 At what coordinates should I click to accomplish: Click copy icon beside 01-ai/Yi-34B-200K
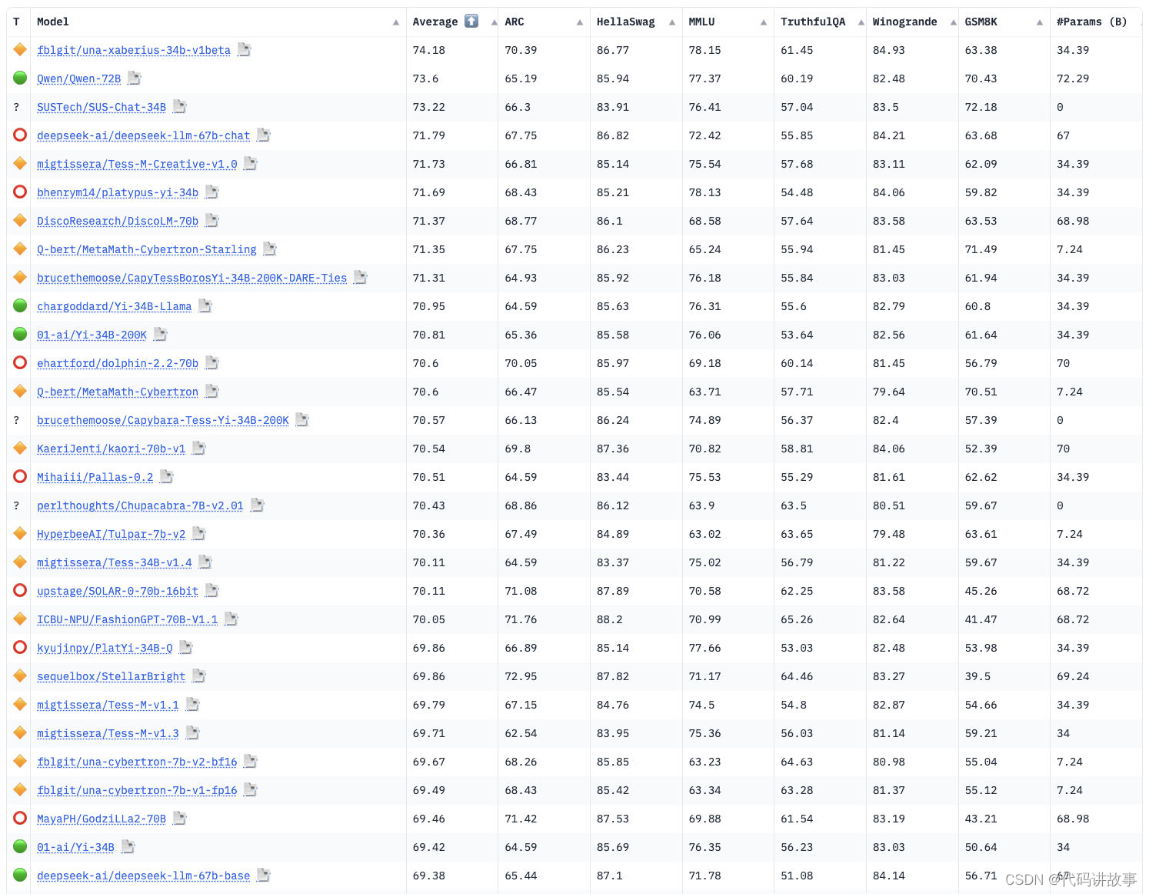(161, 335)
